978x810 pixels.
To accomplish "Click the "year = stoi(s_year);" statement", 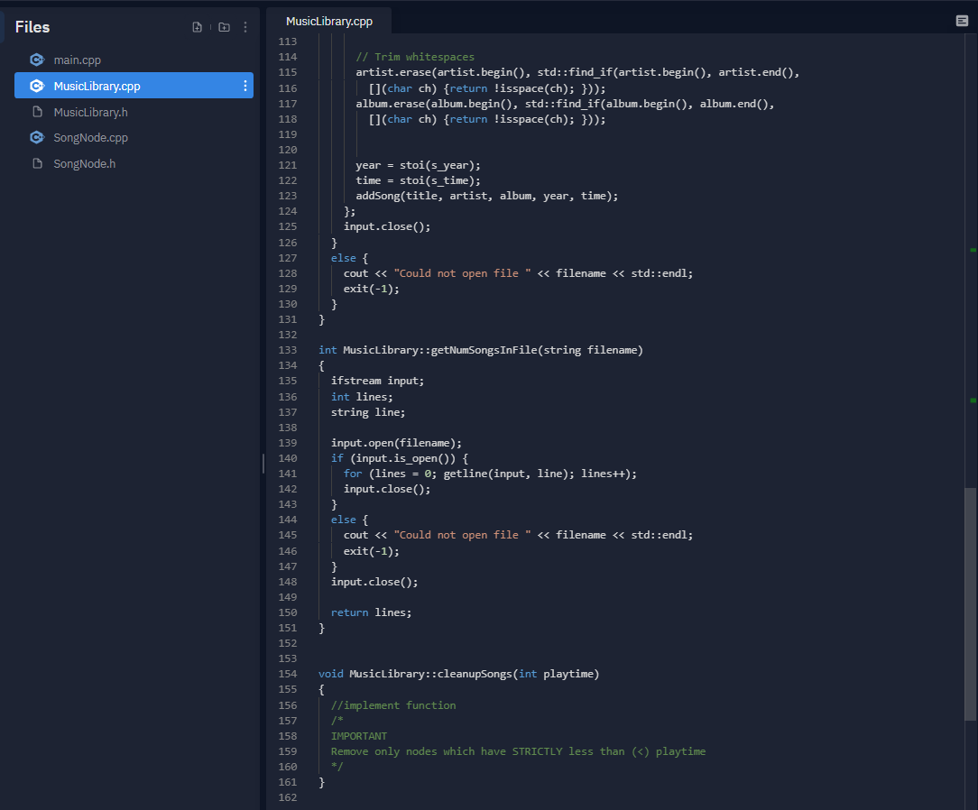I will 418,165.
